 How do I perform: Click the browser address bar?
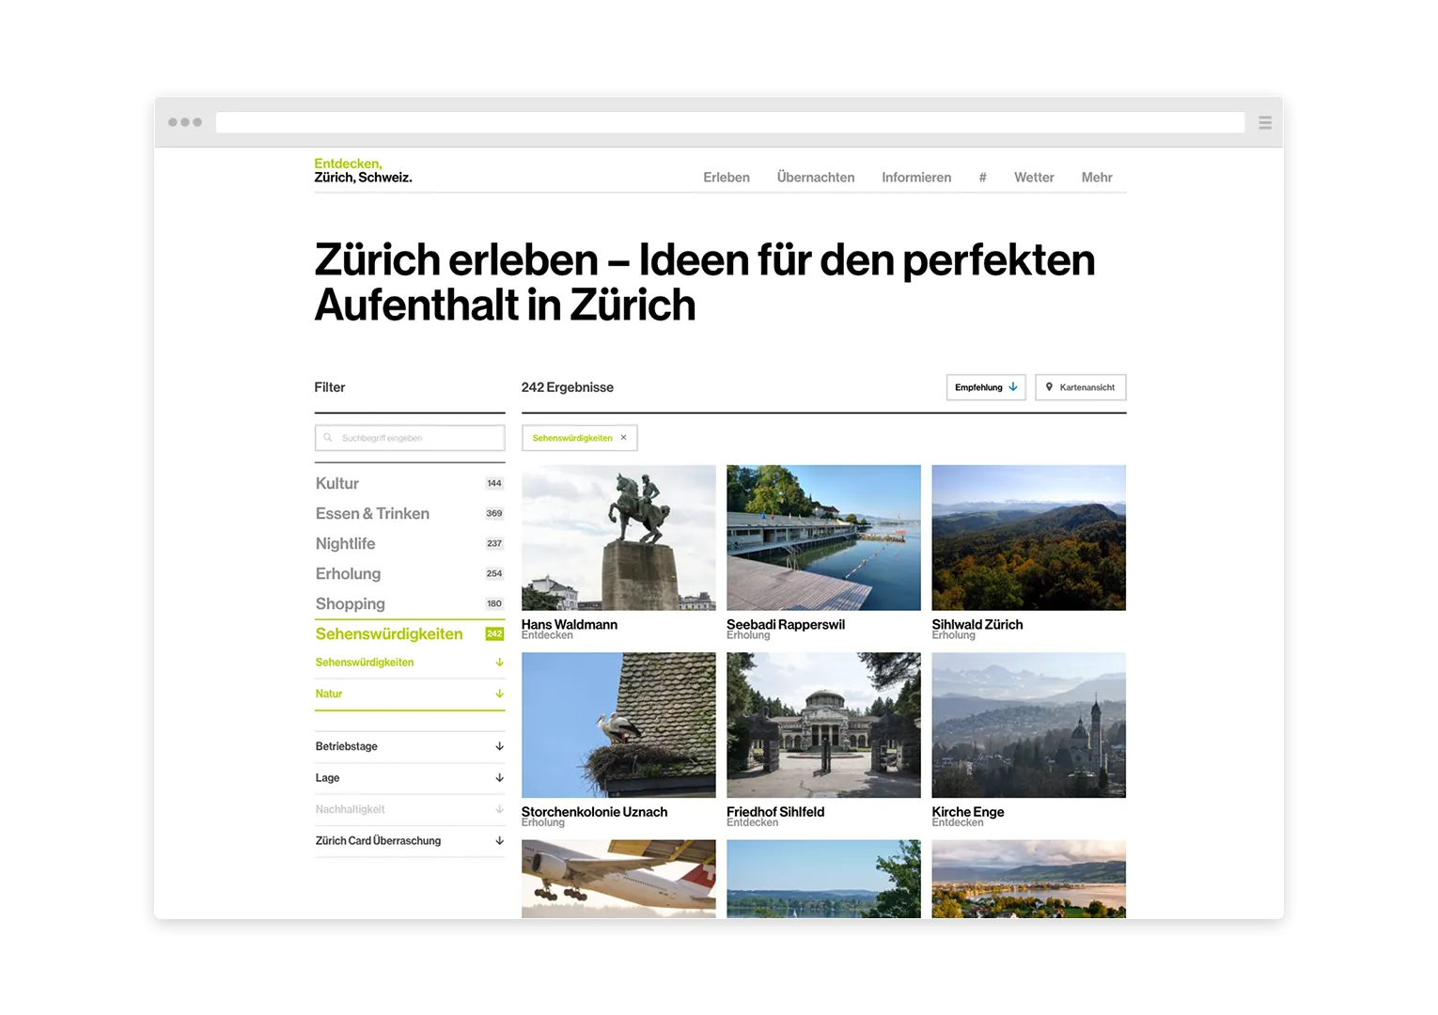[730, 122]
